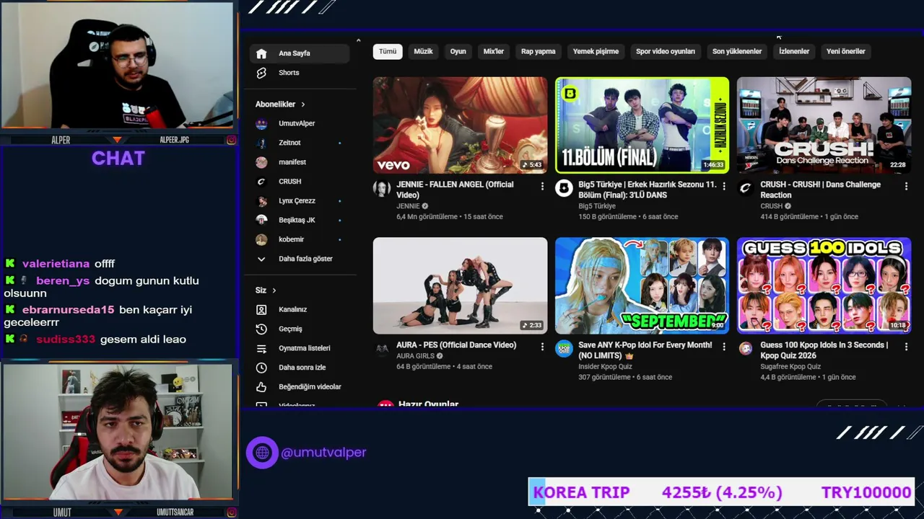Open Zeitnot subscription avatar in sidebar
Viewport: 924px width, 519px height.
(261, 143)
